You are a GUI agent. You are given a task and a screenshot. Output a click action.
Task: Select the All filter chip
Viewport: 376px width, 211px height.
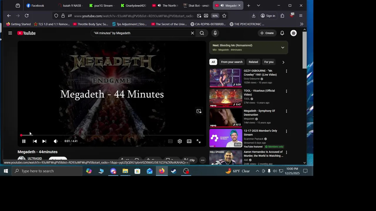(213, 62)
